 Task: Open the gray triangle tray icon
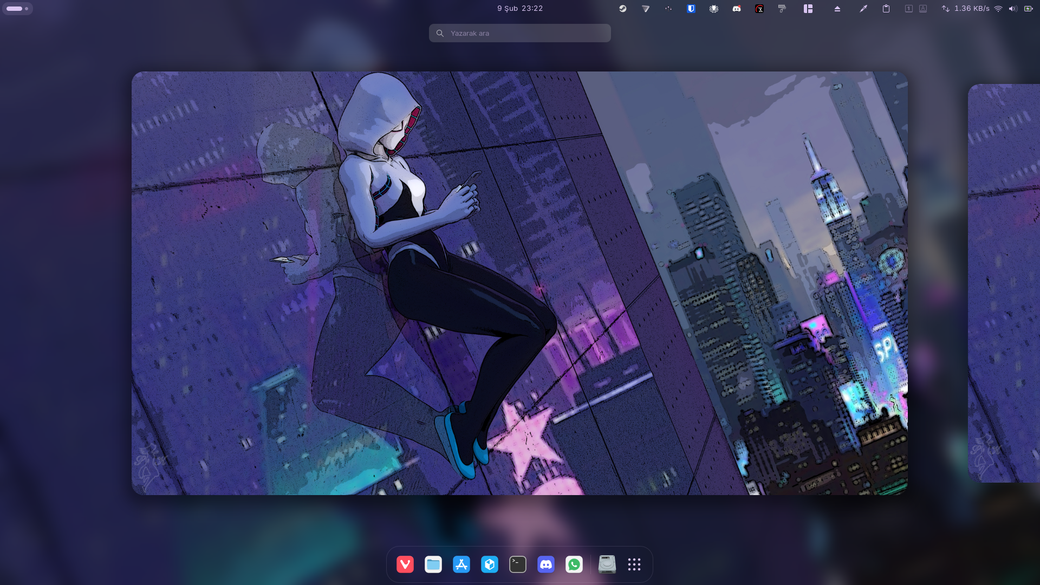pyautogui.click(x=646, y=9)
